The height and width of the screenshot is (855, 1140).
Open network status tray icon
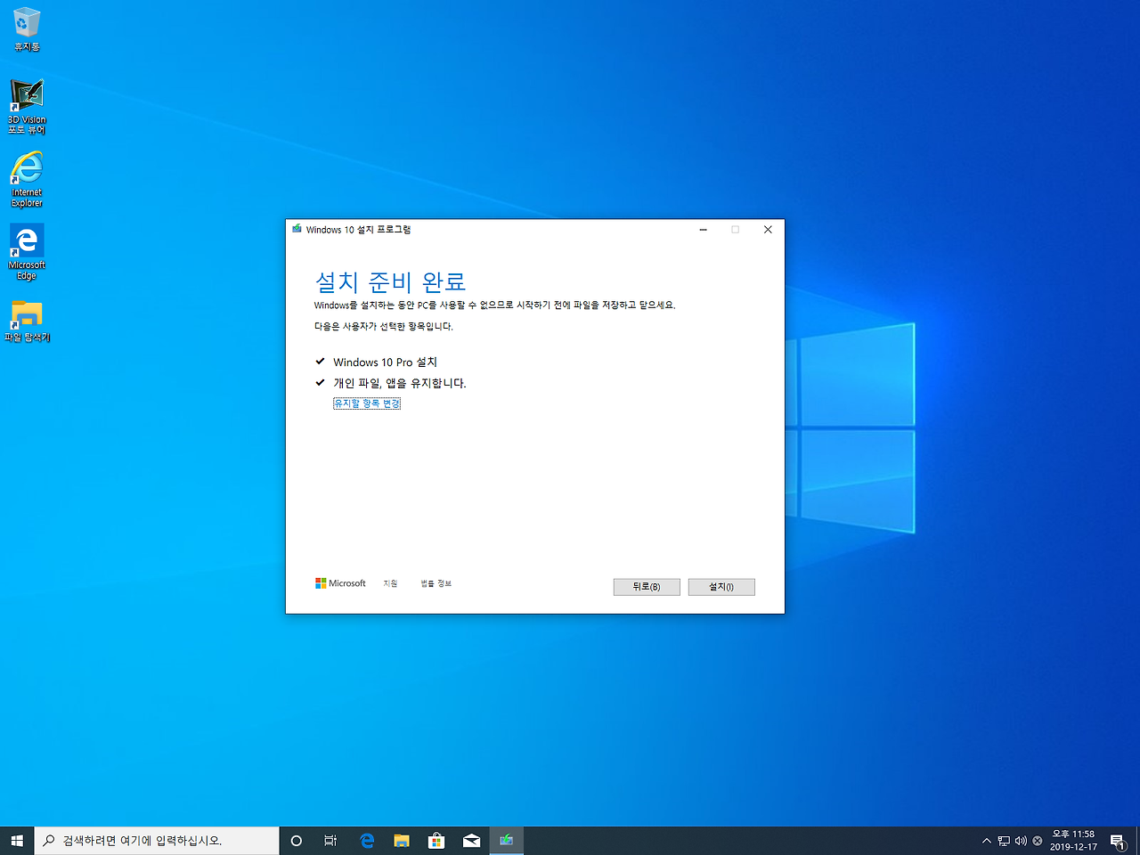1004,841
